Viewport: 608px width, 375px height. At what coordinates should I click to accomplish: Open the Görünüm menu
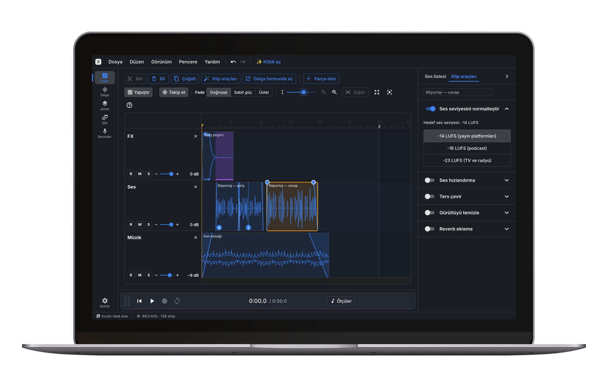click(161, 62)
